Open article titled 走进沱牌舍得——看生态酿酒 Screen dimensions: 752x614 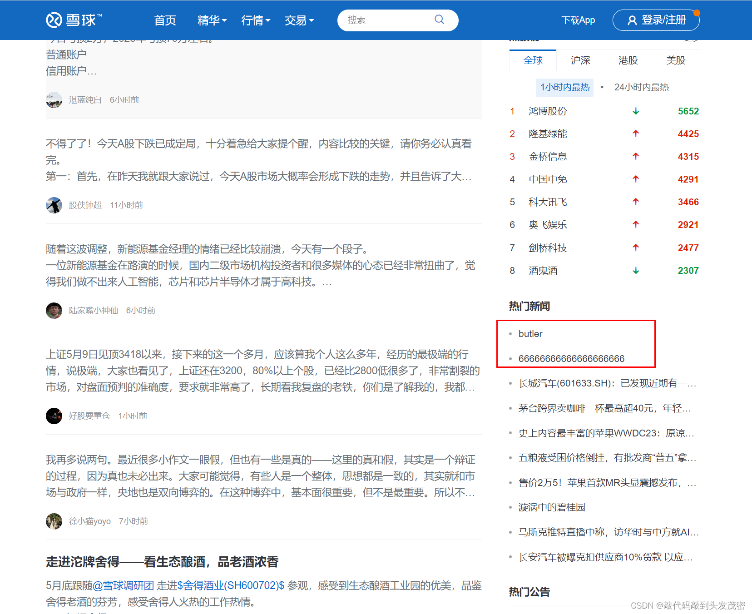162,562
